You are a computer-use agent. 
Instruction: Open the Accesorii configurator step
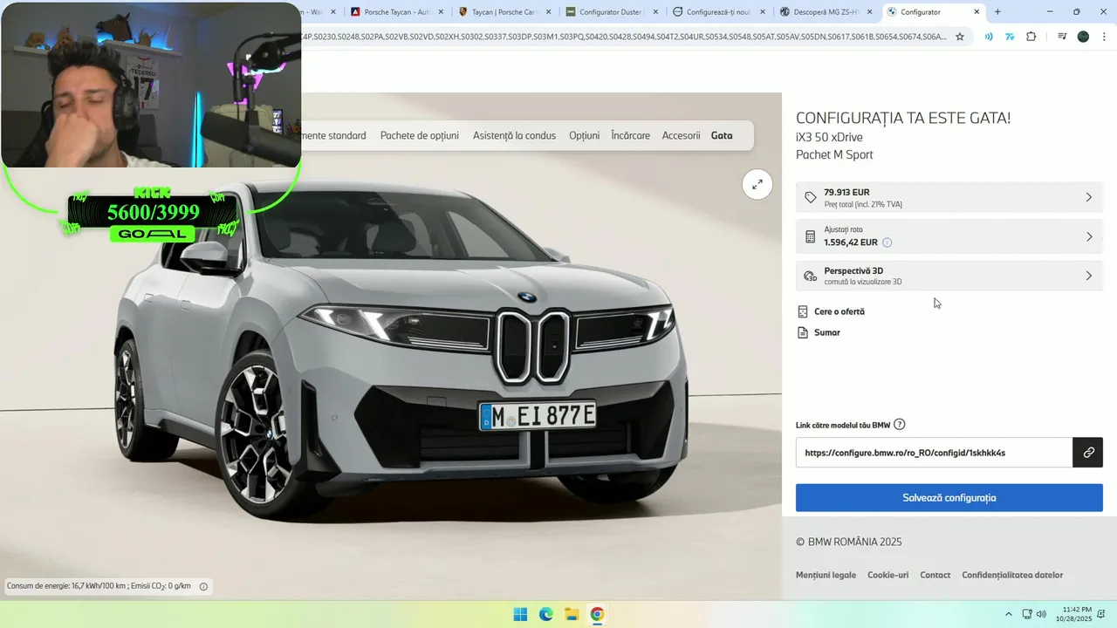(x=681, y=135)
